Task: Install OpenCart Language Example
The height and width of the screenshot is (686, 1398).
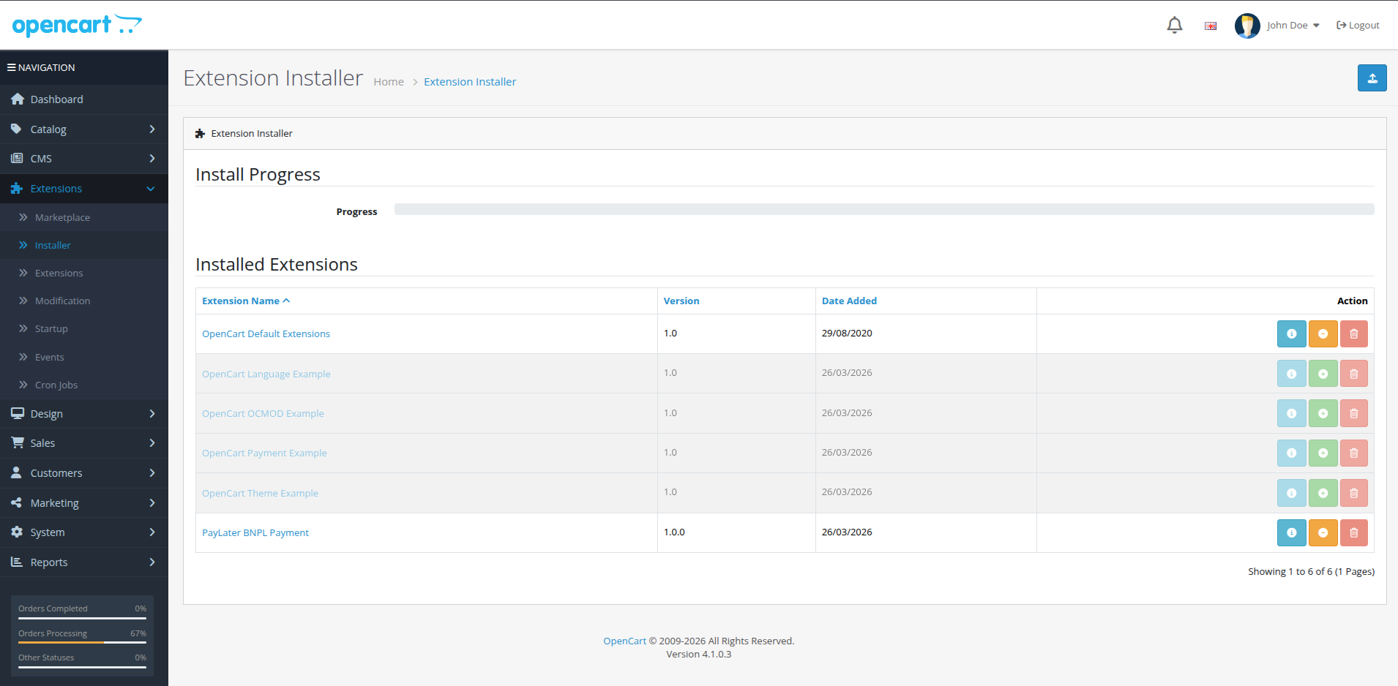Action: click(1323, 374)
